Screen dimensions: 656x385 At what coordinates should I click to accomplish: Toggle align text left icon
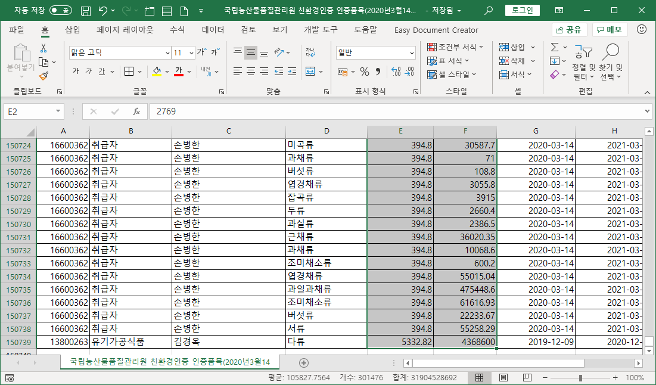238,72
